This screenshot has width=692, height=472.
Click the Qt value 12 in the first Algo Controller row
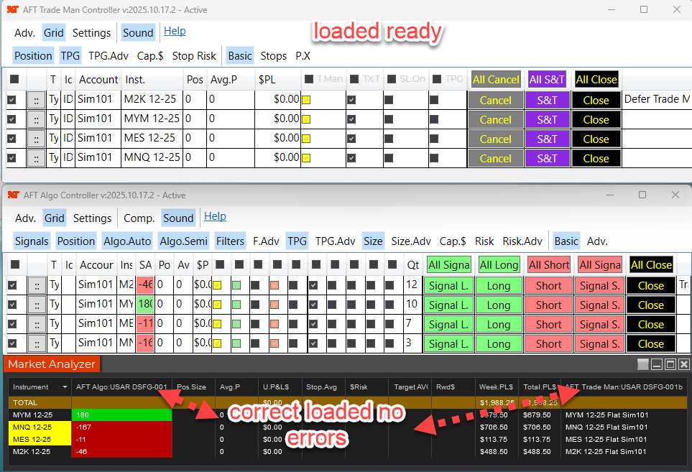pyautogui.click(x=412, y=284)
